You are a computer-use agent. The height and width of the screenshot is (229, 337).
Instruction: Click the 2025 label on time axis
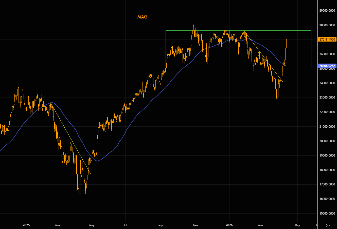26,225
